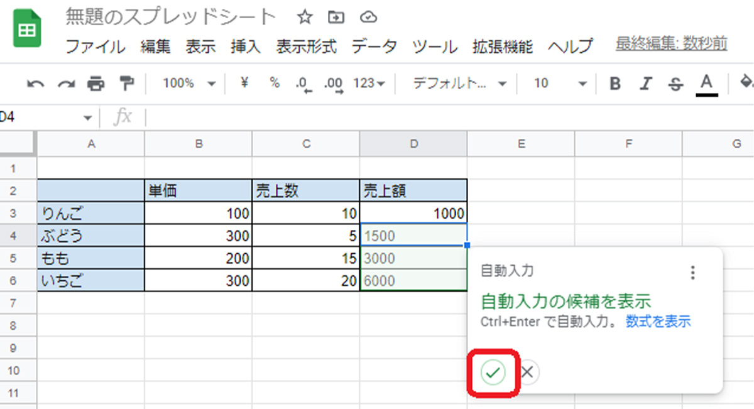This screenshot has height=409, width=754.
Task: Select column C header
Action: (306, 144)
